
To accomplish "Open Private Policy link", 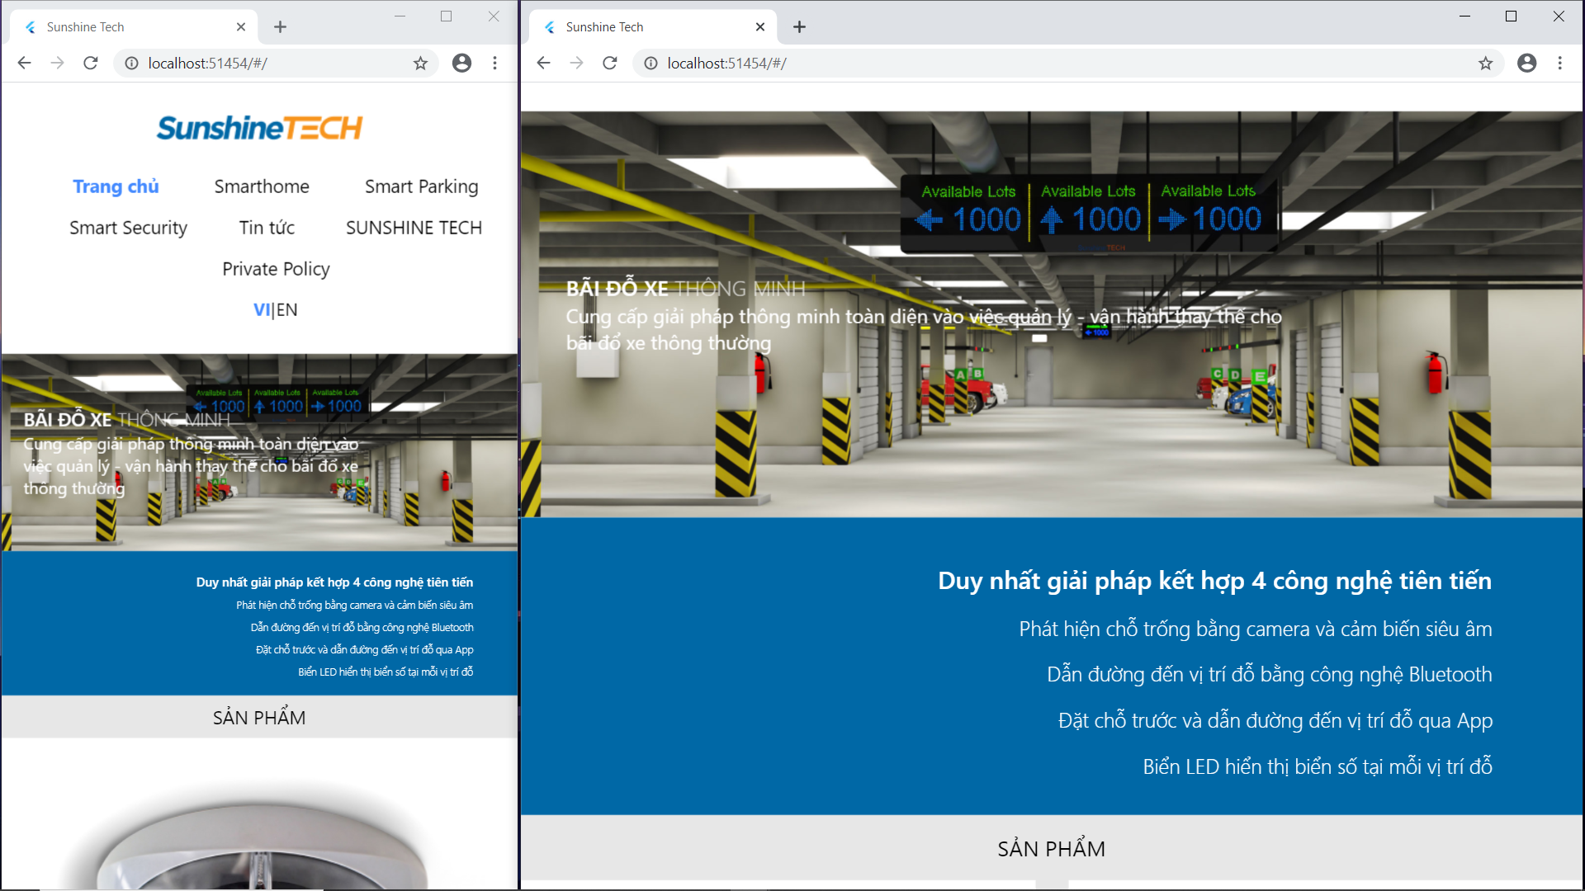I will coord(276,269).
